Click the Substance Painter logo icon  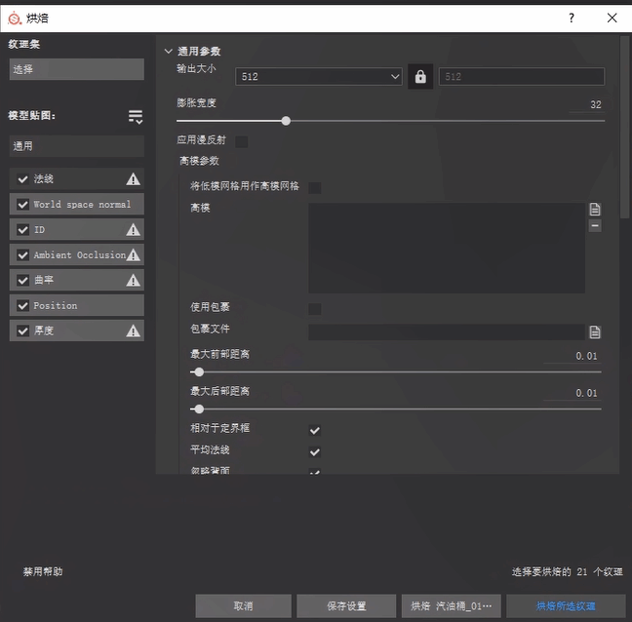[15, 19]
